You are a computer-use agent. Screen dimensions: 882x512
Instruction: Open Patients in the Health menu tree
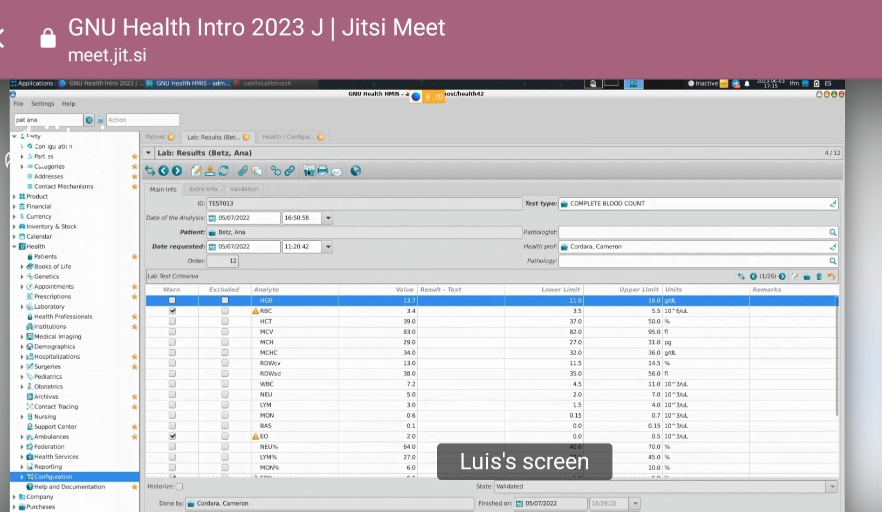tap(45, 257)
